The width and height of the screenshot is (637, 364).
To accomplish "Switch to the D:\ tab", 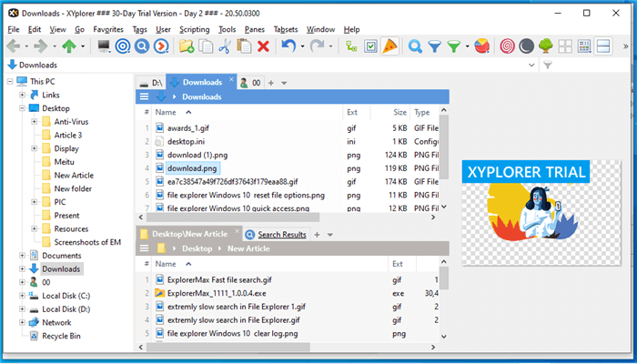I will tap(151, 83).
